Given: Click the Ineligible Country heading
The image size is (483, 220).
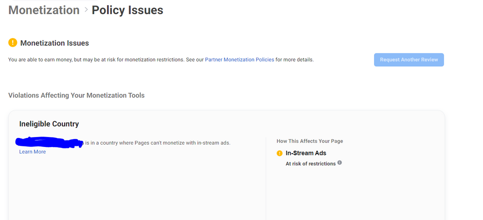Looking at the screenshot, I should (x=49, y=124).
